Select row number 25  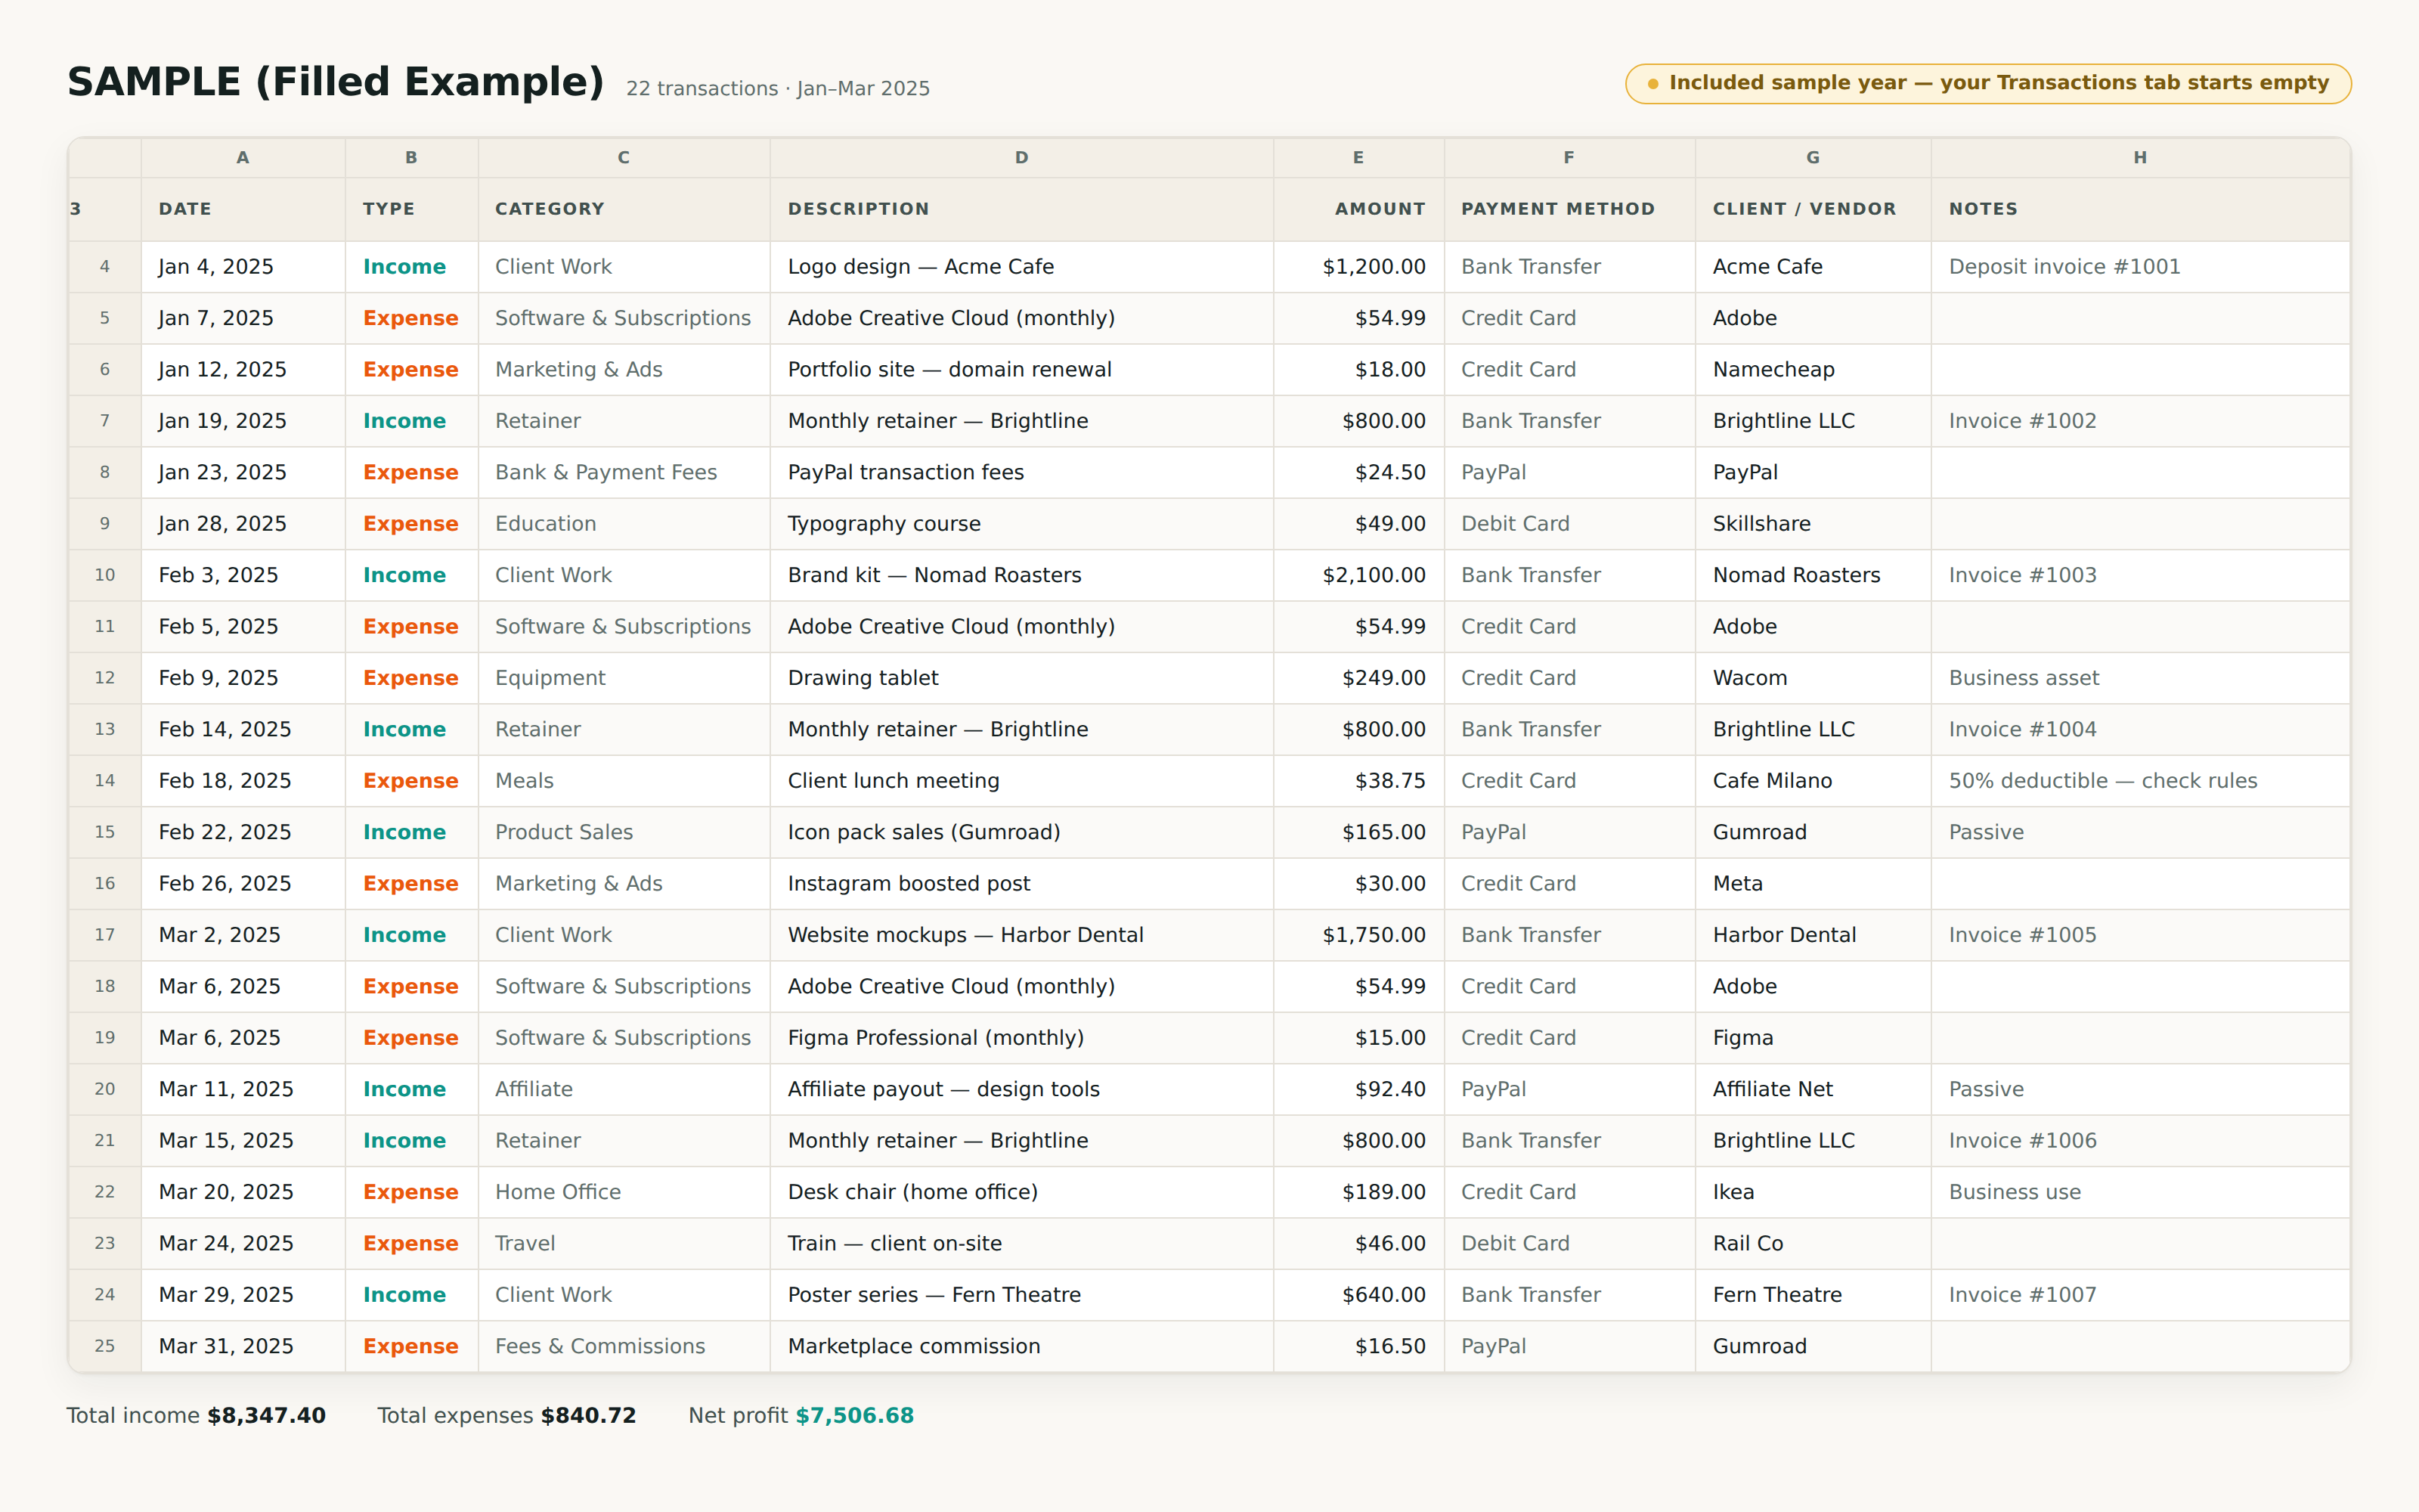click(105, 1346)
